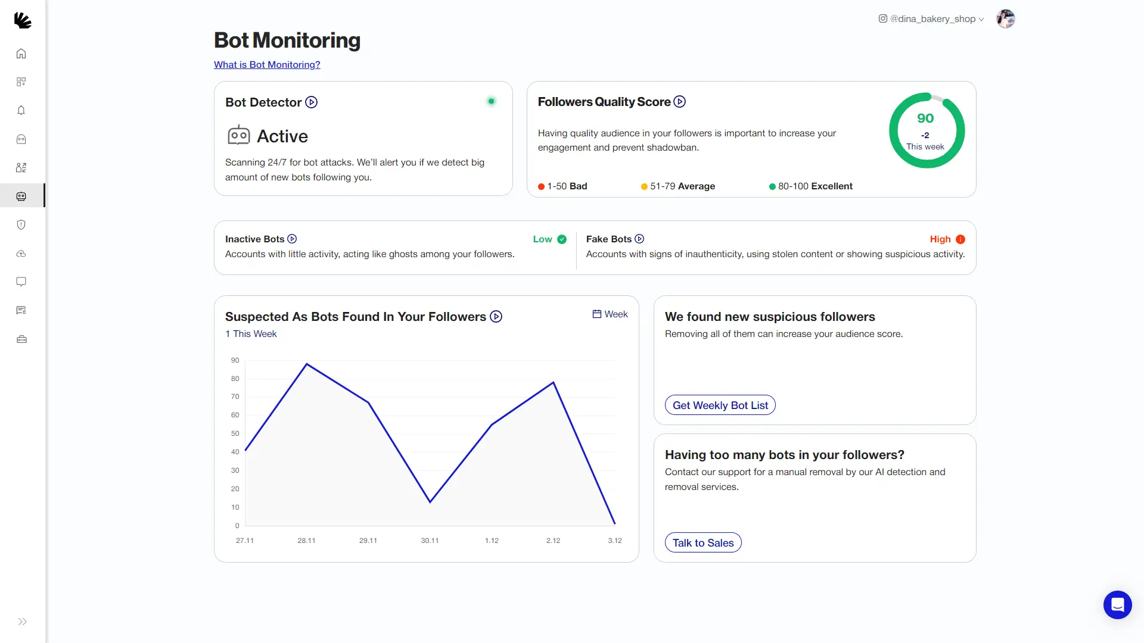This screenshot has height=643, width=1144.
Task: Select the Bot Monitoring robot icon
Action: tap(21, 196)
